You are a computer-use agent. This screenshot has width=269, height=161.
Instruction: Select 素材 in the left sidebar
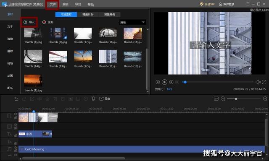point(10,14)
